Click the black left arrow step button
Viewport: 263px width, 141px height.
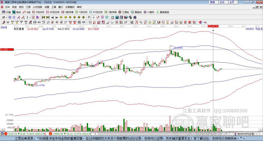[x=52, y=17]
